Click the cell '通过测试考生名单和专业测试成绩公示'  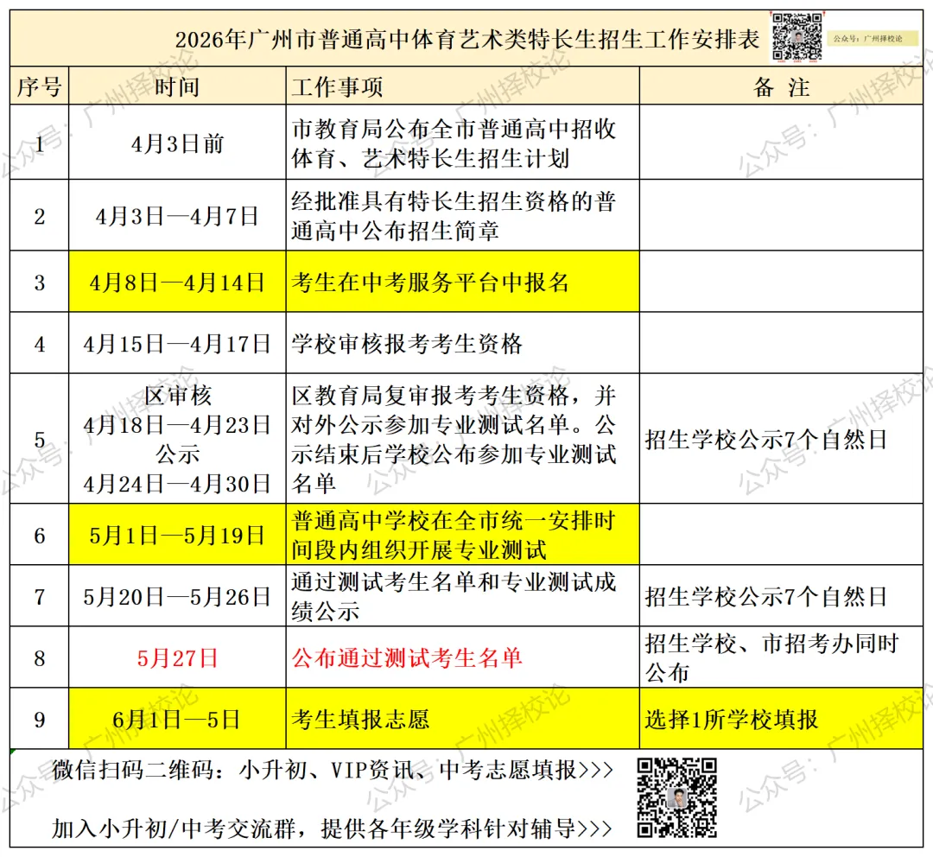(462, 596)
